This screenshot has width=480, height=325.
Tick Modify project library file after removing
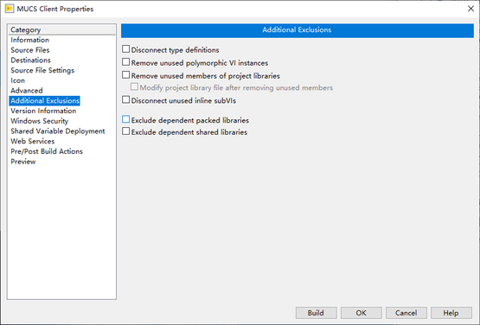134,87
